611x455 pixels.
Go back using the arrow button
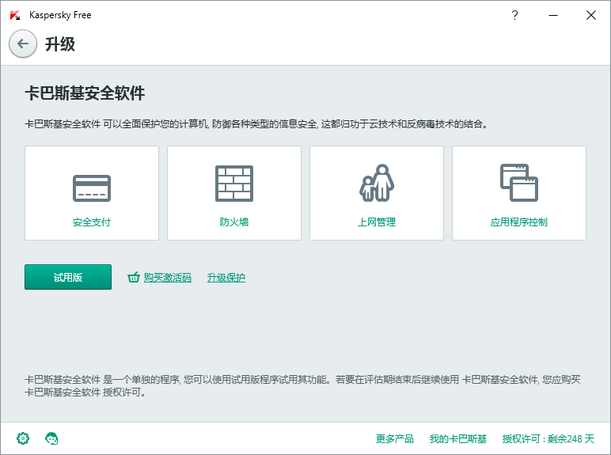click(x=23, y=44)
